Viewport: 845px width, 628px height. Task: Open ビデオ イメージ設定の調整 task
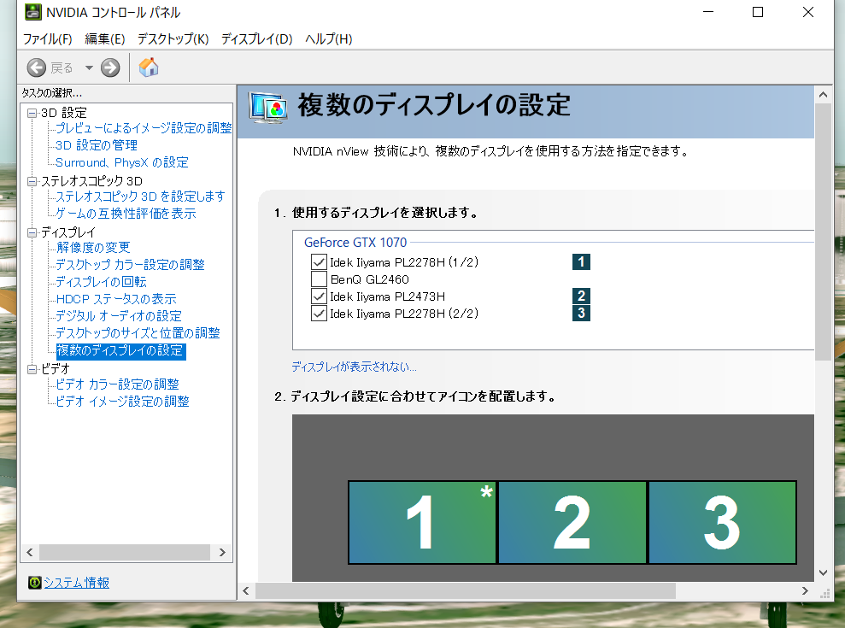tap(123, 402)
